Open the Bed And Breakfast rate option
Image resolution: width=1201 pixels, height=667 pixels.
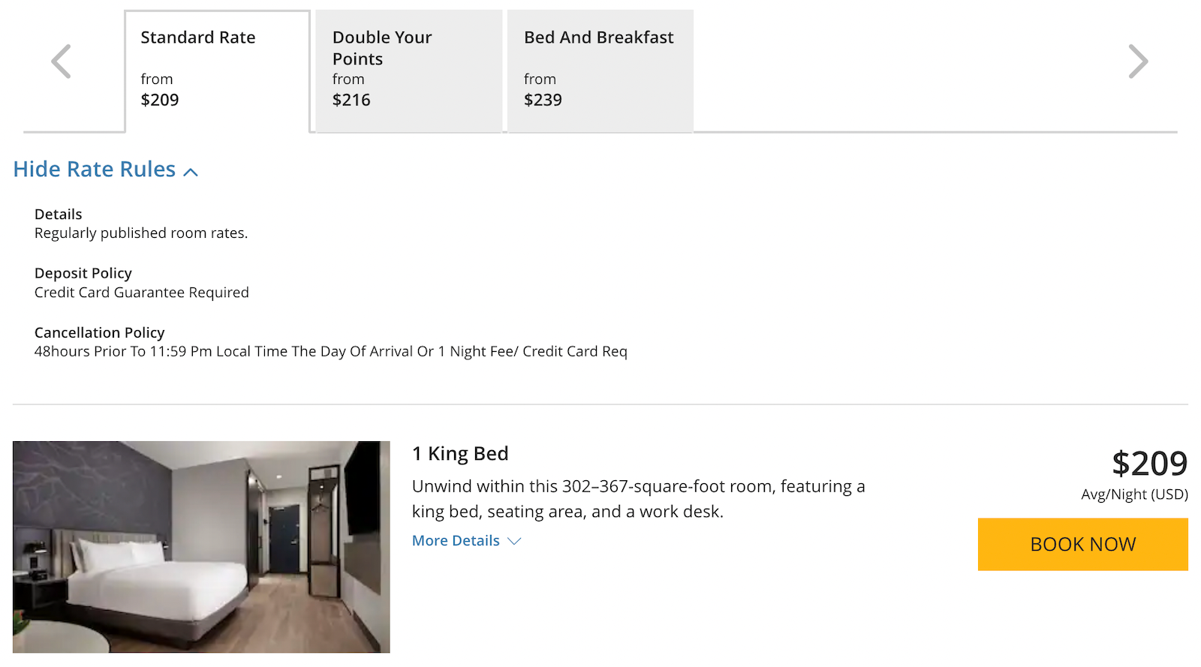click(599, 68)
